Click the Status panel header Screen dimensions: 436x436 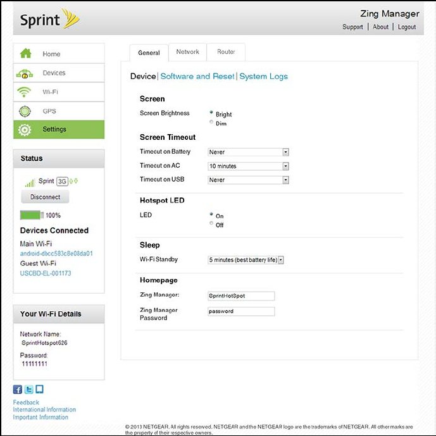(59, 158)
